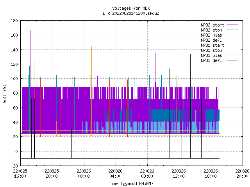Screen dimensions: 250x187
Task: Select the NPD2 bias legend label
Action: pos(211,35)
